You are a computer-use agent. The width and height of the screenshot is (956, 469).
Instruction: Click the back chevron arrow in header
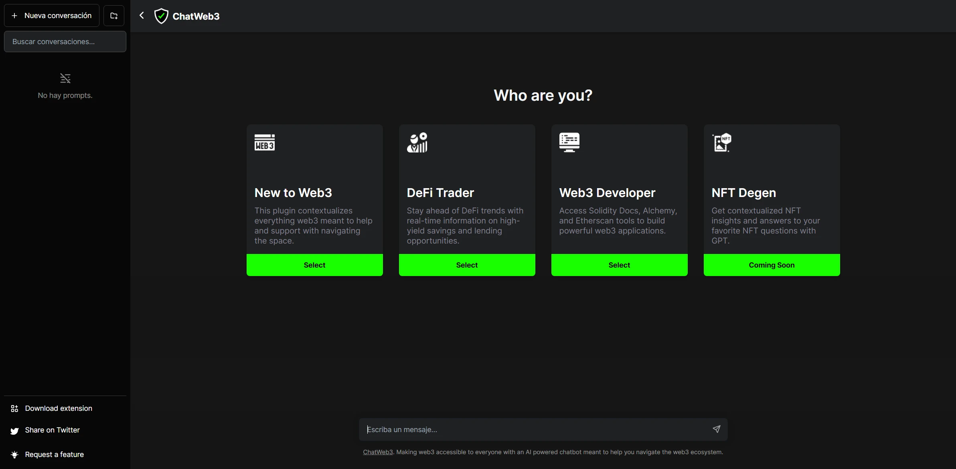tap(142, 16)
